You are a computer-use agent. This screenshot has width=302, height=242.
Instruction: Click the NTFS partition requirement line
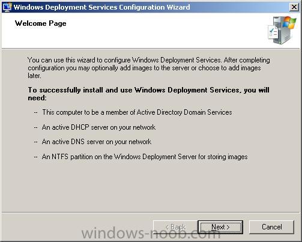tap(145, 157)
